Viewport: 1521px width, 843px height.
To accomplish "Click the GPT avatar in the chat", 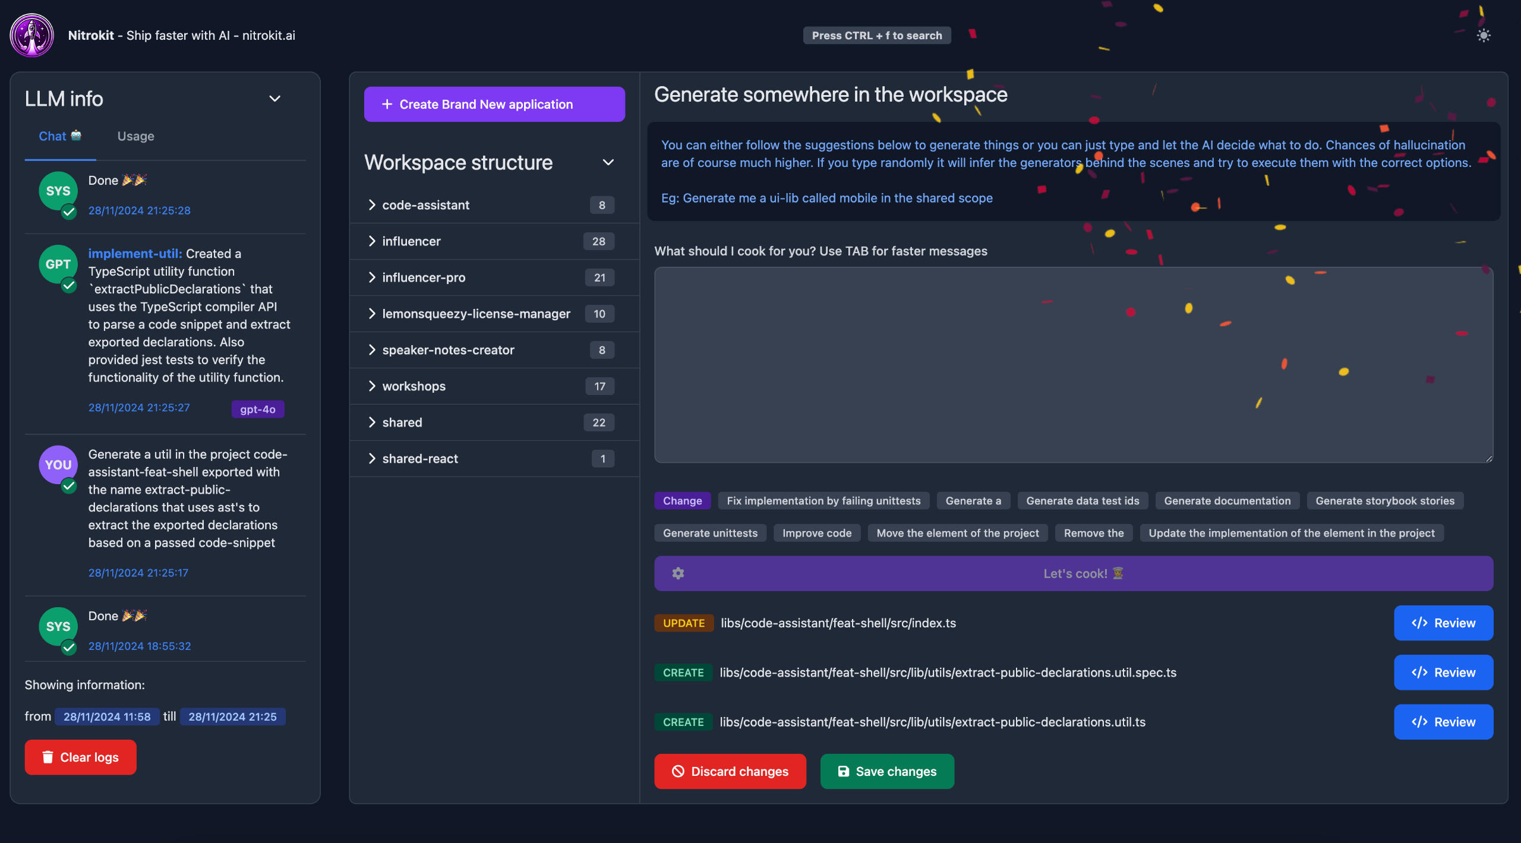I will [x=58, y=264].
